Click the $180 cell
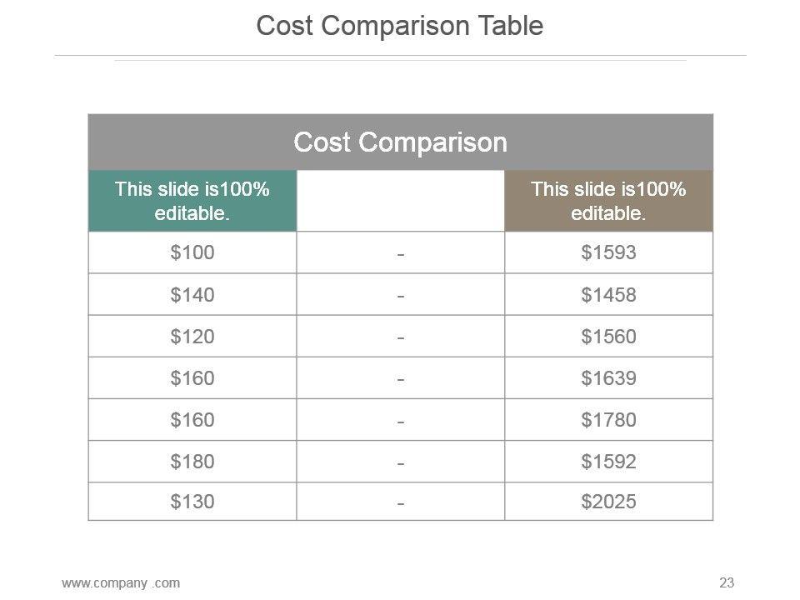 192,461
